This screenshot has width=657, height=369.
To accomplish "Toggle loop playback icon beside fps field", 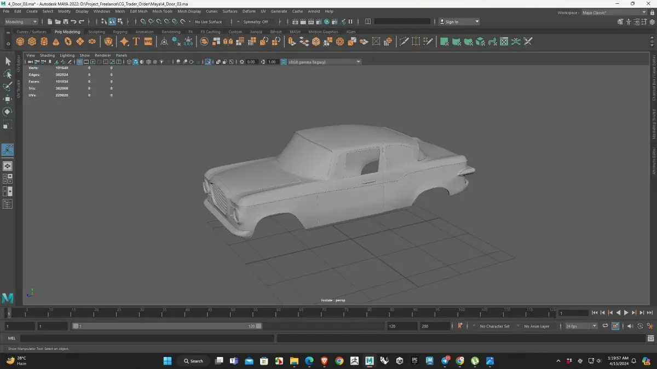I will pyautogui.click(x=605, y=326).
